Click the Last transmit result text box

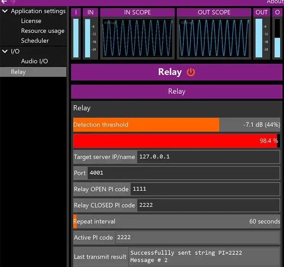click(204, 257)
